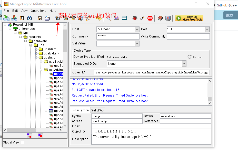Screen dimensions: 238x153
Task: Open the File menu
Action: (x=6, y=11)
